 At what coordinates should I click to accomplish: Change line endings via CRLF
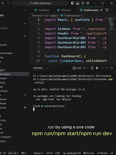58,153
